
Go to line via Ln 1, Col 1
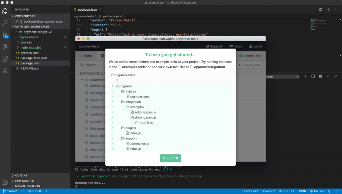click(x=251, y=191)
